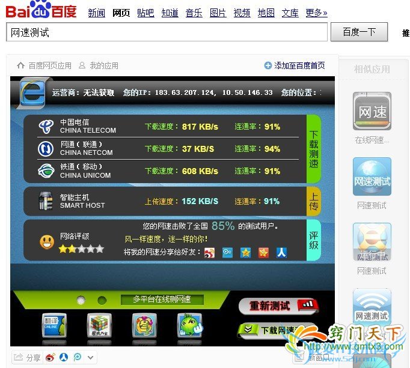The height and width of the screenshot is (368, 410).
Task: Click the person icon beside 我的应用
Action: [82, 65]
